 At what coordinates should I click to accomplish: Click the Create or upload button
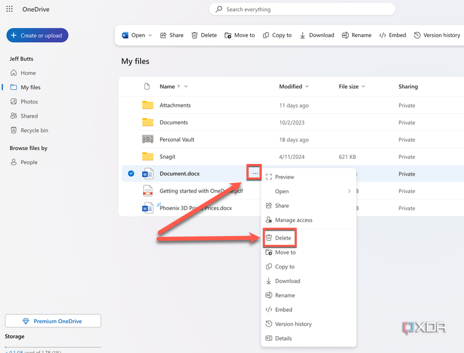[37, 35]
